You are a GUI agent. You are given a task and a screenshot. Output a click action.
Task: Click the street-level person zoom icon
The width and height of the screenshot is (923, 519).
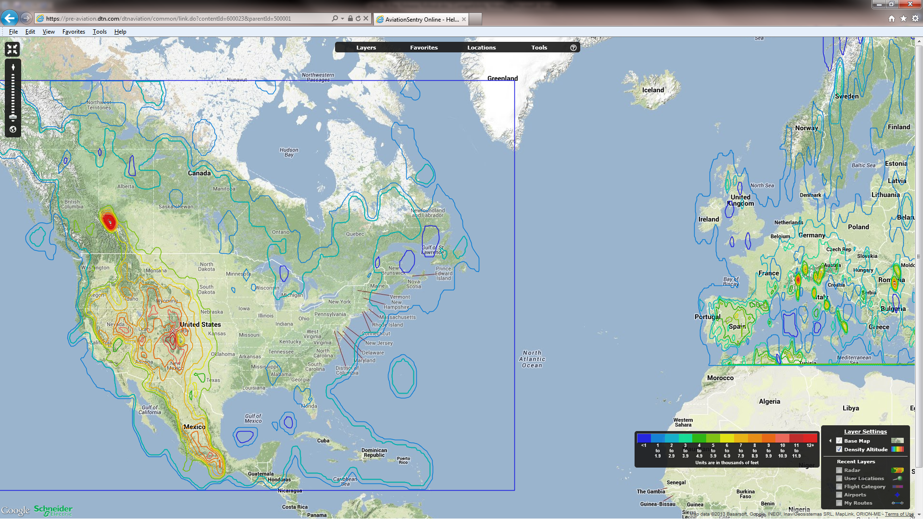(x=13, y=67)
